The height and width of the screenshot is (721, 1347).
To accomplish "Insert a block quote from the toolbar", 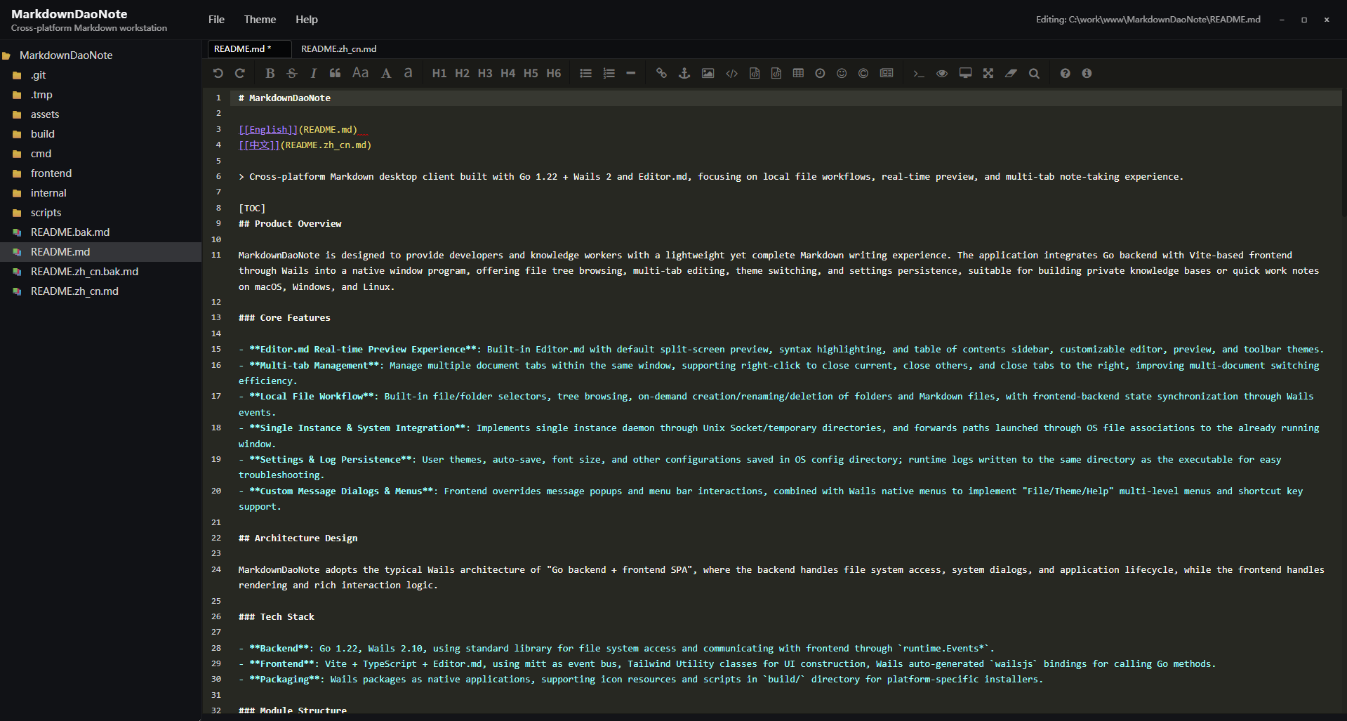I will click(336, 73).
